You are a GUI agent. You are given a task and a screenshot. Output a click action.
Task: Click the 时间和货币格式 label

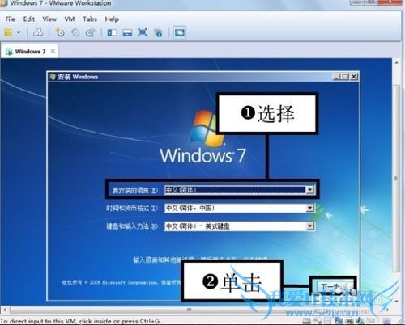coord(133,208)
